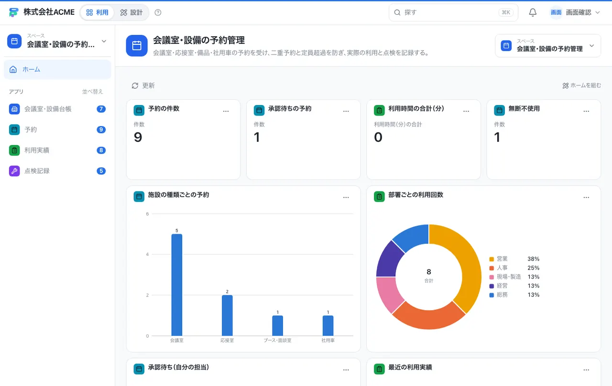Click the badge 7 next to 会議室・設備台帳
The image size is (612, 386).
tap(101, 109)
